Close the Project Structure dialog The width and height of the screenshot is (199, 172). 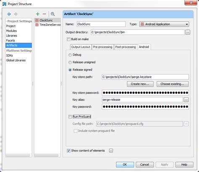click(x=191, y=3)
